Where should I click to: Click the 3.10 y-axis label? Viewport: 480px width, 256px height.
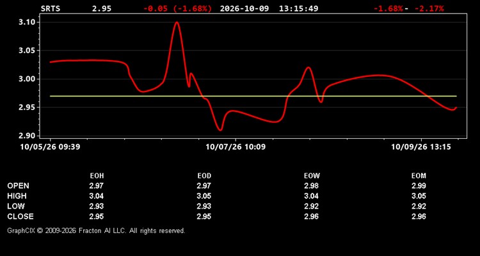[27, 22]
